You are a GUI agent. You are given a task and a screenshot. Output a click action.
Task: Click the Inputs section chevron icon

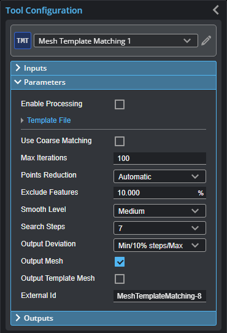pos(18,68)
